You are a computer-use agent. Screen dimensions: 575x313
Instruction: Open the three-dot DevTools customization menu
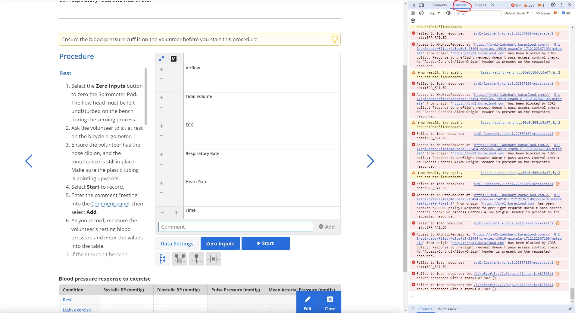[x=561, y=5]
